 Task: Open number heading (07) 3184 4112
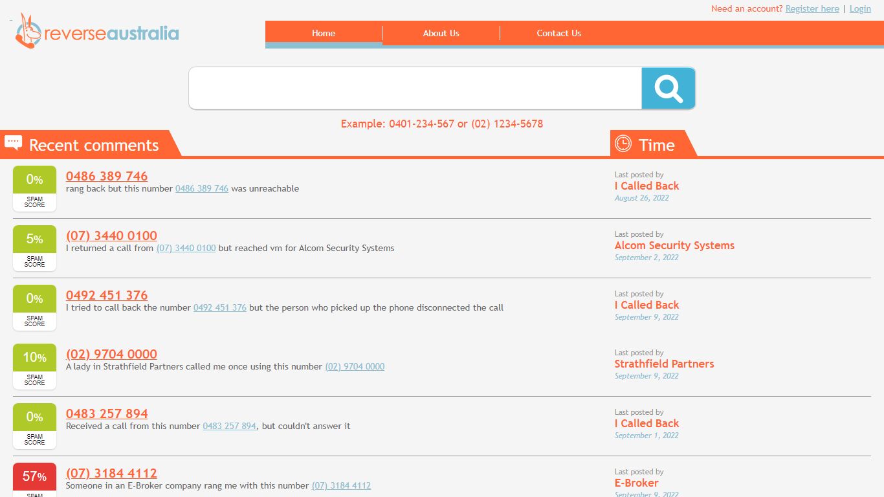coord(111,473)
